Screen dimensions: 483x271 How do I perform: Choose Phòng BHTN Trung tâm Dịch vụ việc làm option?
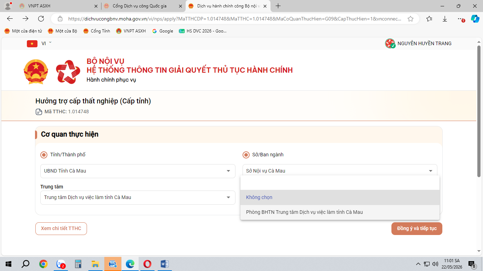[340, 212]
